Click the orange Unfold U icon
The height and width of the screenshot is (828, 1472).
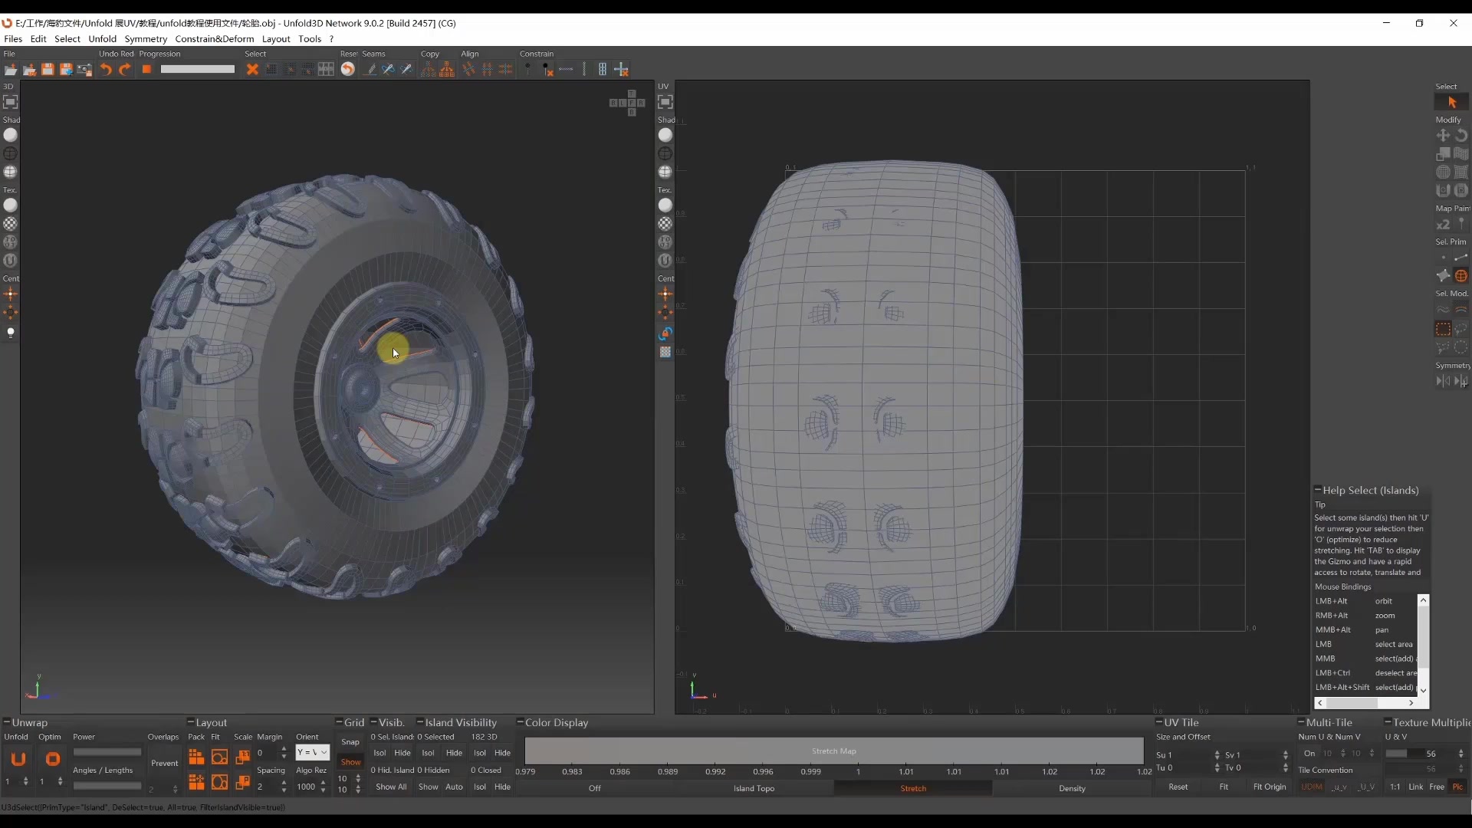(18, 759)
